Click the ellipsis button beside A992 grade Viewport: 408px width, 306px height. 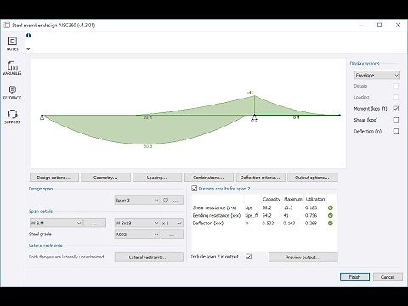(172, 235)
